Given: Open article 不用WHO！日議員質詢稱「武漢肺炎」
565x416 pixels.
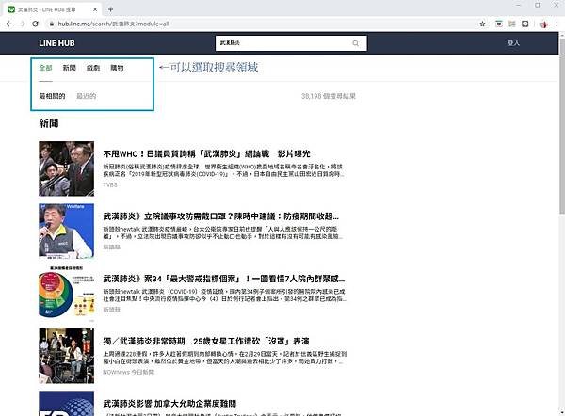Looking at the screenshot, I should click(206, 153).
